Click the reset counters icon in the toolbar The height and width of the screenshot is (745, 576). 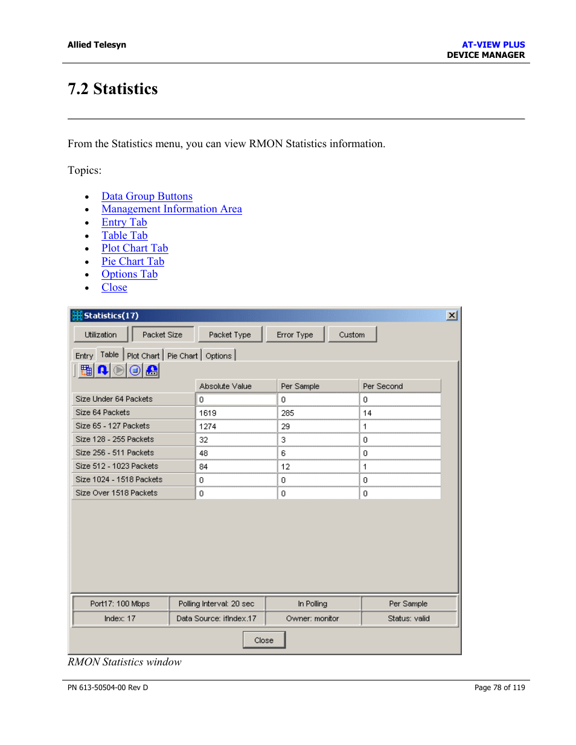(152, 370)
